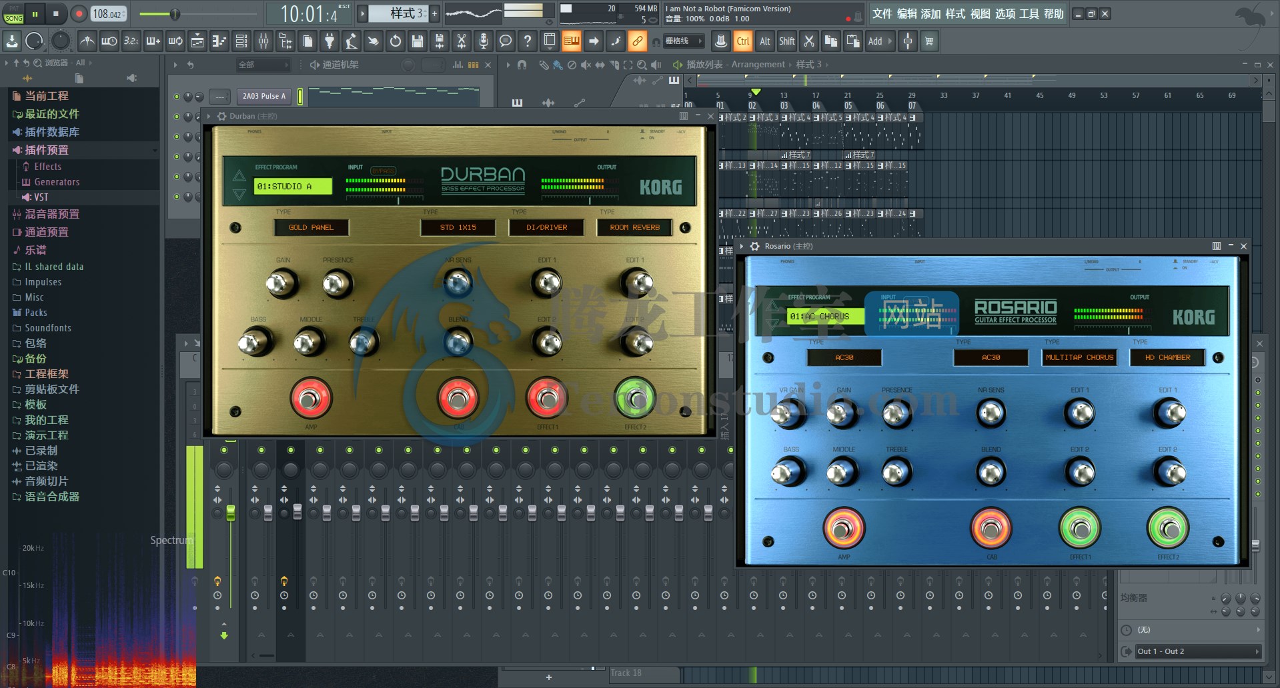Viewport: 1280px width, 688px height.
Task: Click the typing keyboard to piano icon
Action: point(572,41)
